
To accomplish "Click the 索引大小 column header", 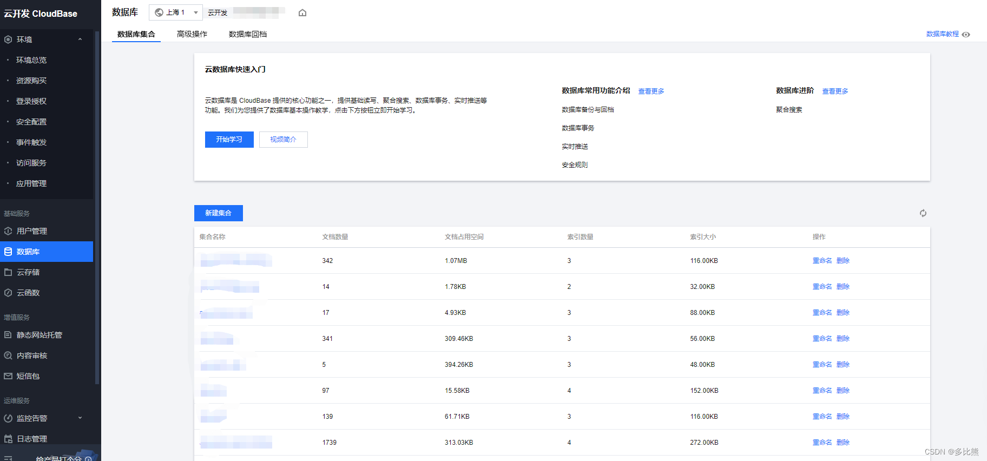I will pos(703,237).
